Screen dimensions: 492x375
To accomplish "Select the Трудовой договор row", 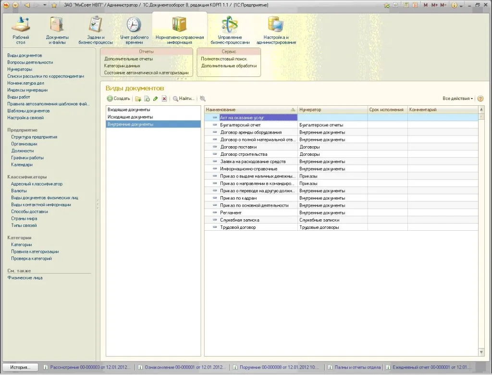I will coord(238,227).
